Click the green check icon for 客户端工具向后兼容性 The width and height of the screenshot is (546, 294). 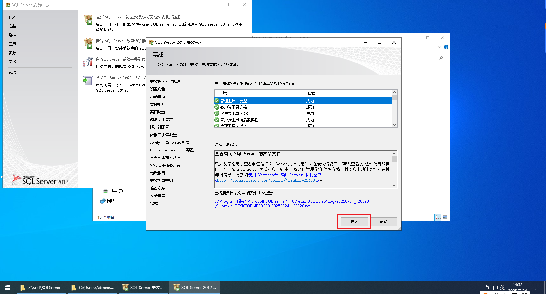(217, 120)
